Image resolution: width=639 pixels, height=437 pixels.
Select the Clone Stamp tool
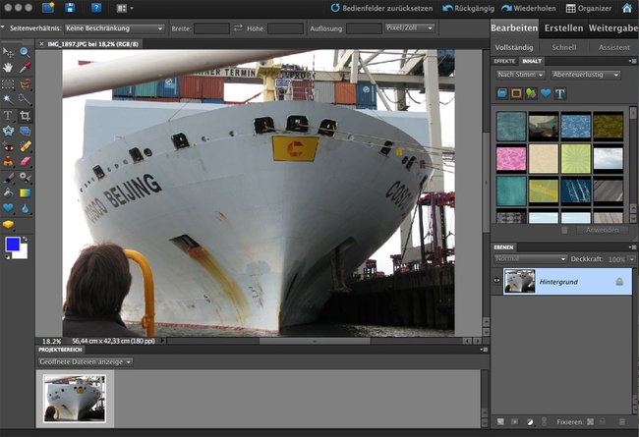[8, 161]
